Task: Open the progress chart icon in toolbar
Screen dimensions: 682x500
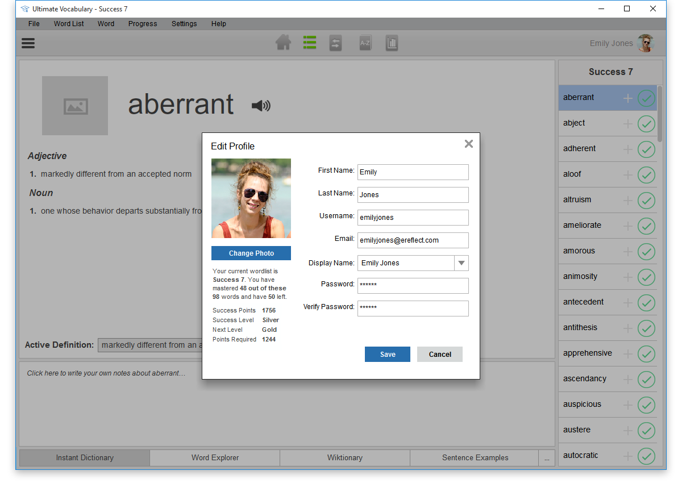Action: pos(392,43)
